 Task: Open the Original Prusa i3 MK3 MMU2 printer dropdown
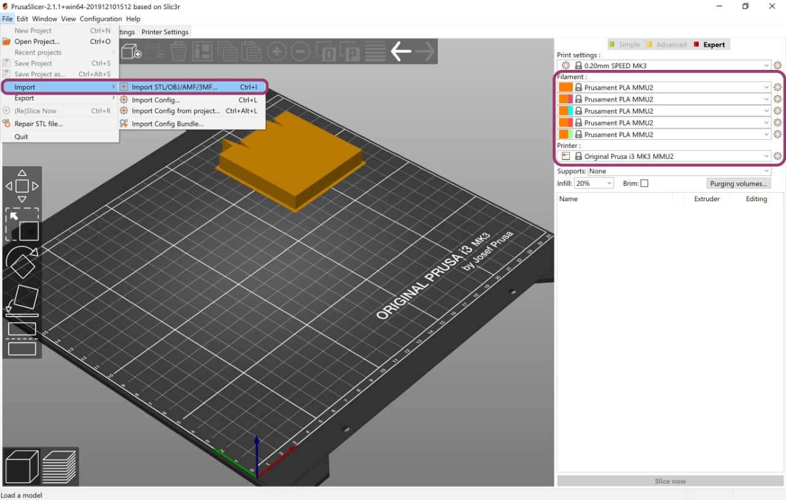[664, 156]
